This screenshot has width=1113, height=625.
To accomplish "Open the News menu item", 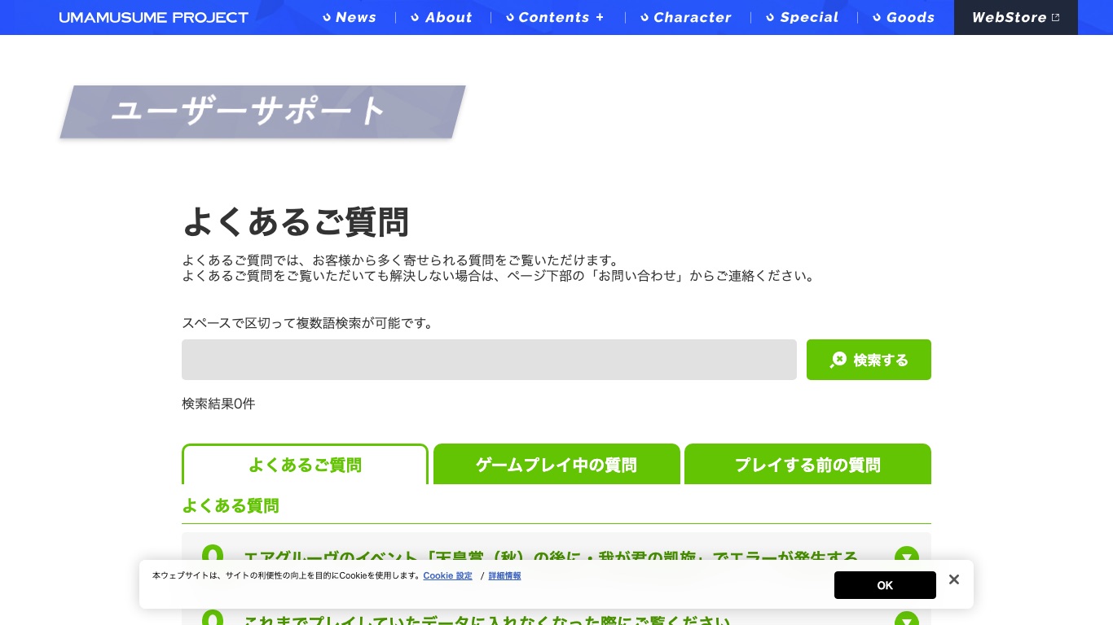I will pyautogui.click(x=350, y=17).
